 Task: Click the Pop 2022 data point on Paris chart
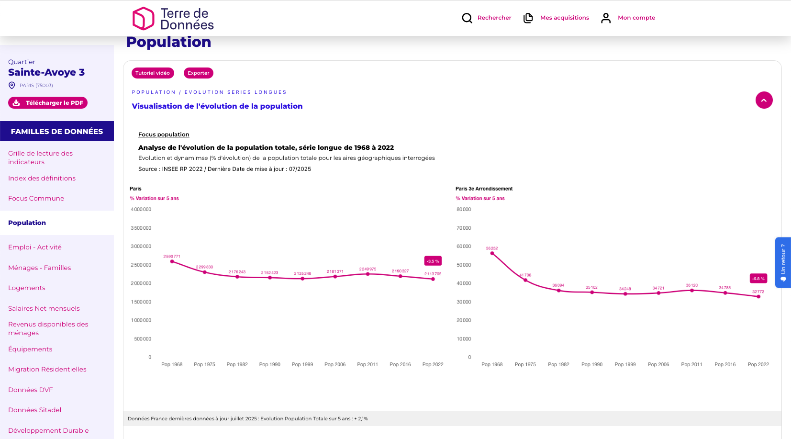433,279
